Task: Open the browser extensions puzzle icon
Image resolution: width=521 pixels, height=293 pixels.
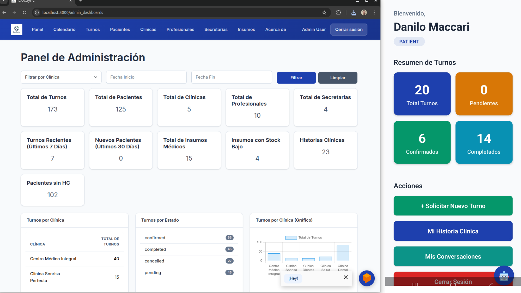Action: (x=338, y=12)
